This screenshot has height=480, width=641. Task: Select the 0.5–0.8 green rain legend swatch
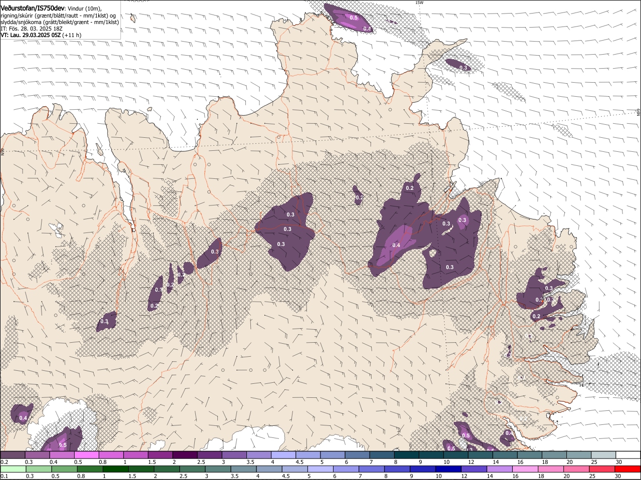click(x=64, y=469)
